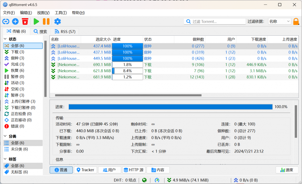Click the add torrent link chain icon
302x184 pixels.
click(6, 21)
